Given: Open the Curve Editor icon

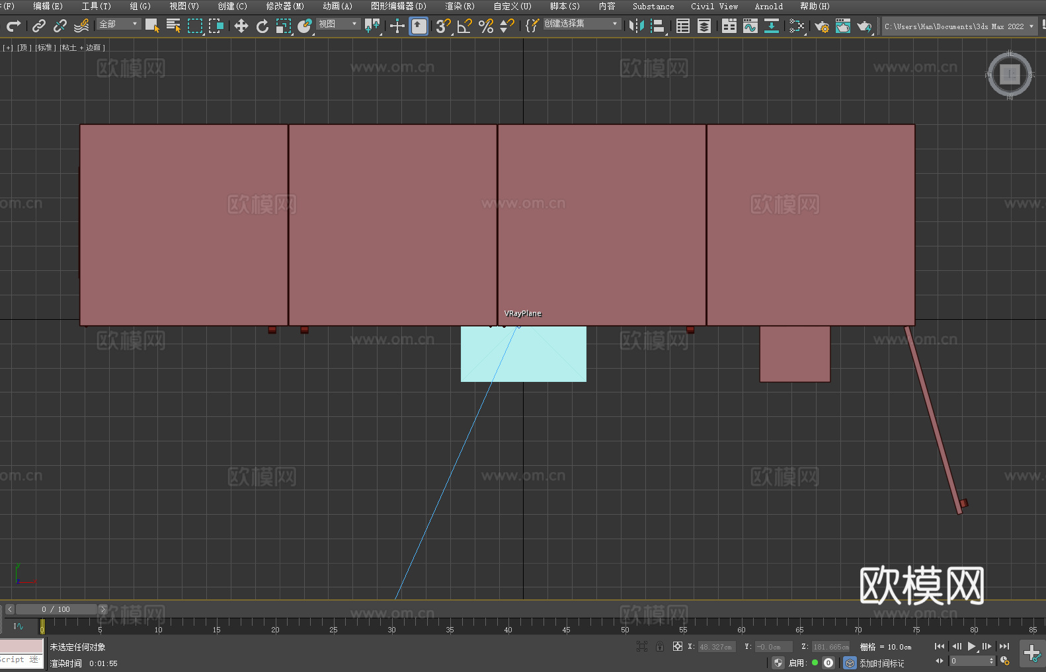Looking at the screenshot, I should [750, 26].
